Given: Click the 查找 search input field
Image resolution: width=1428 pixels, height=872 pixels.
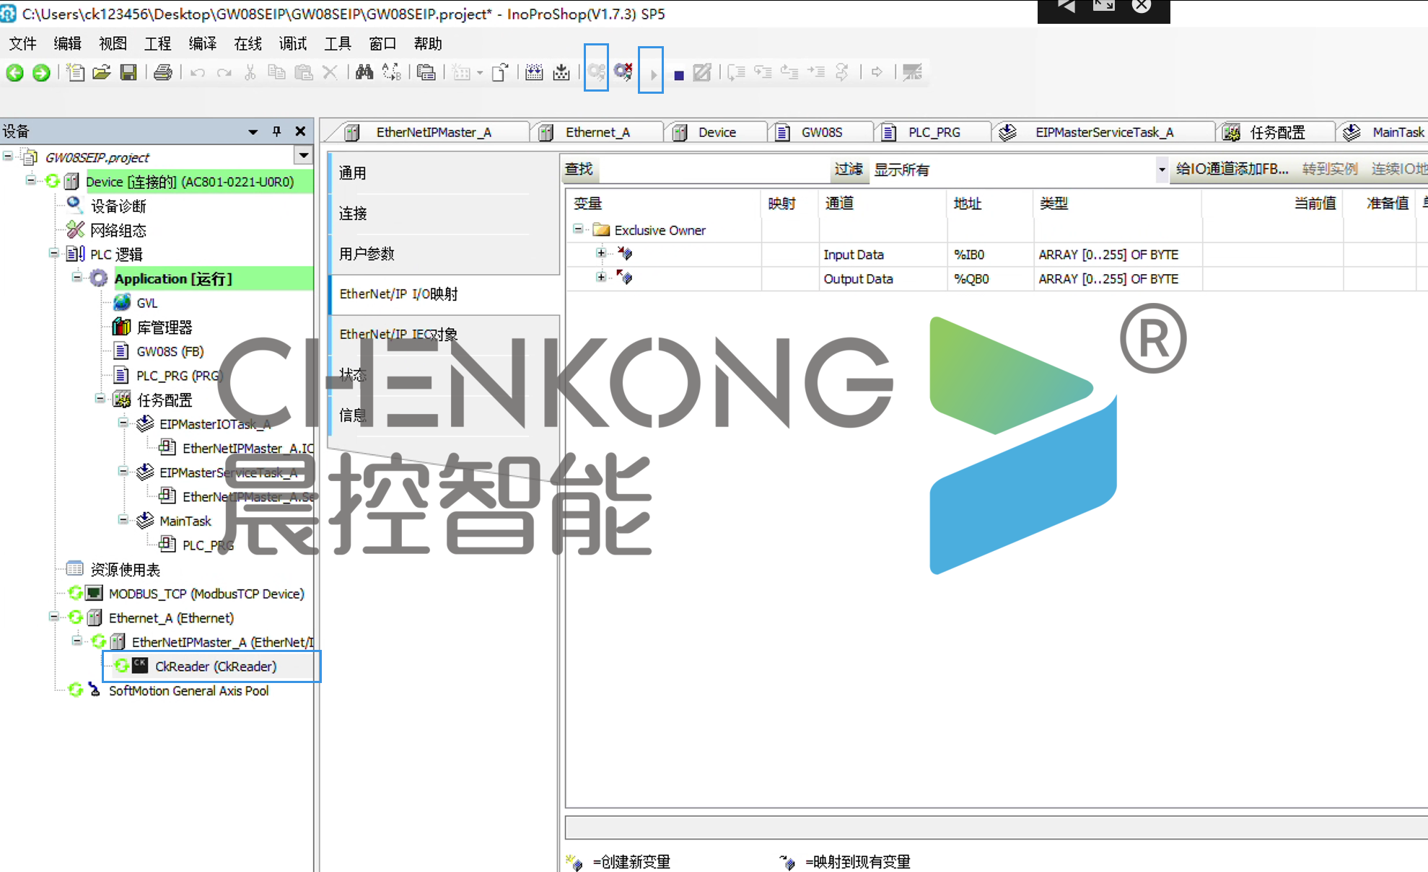Looking at the screenshot, I should (x=713, y=169).
